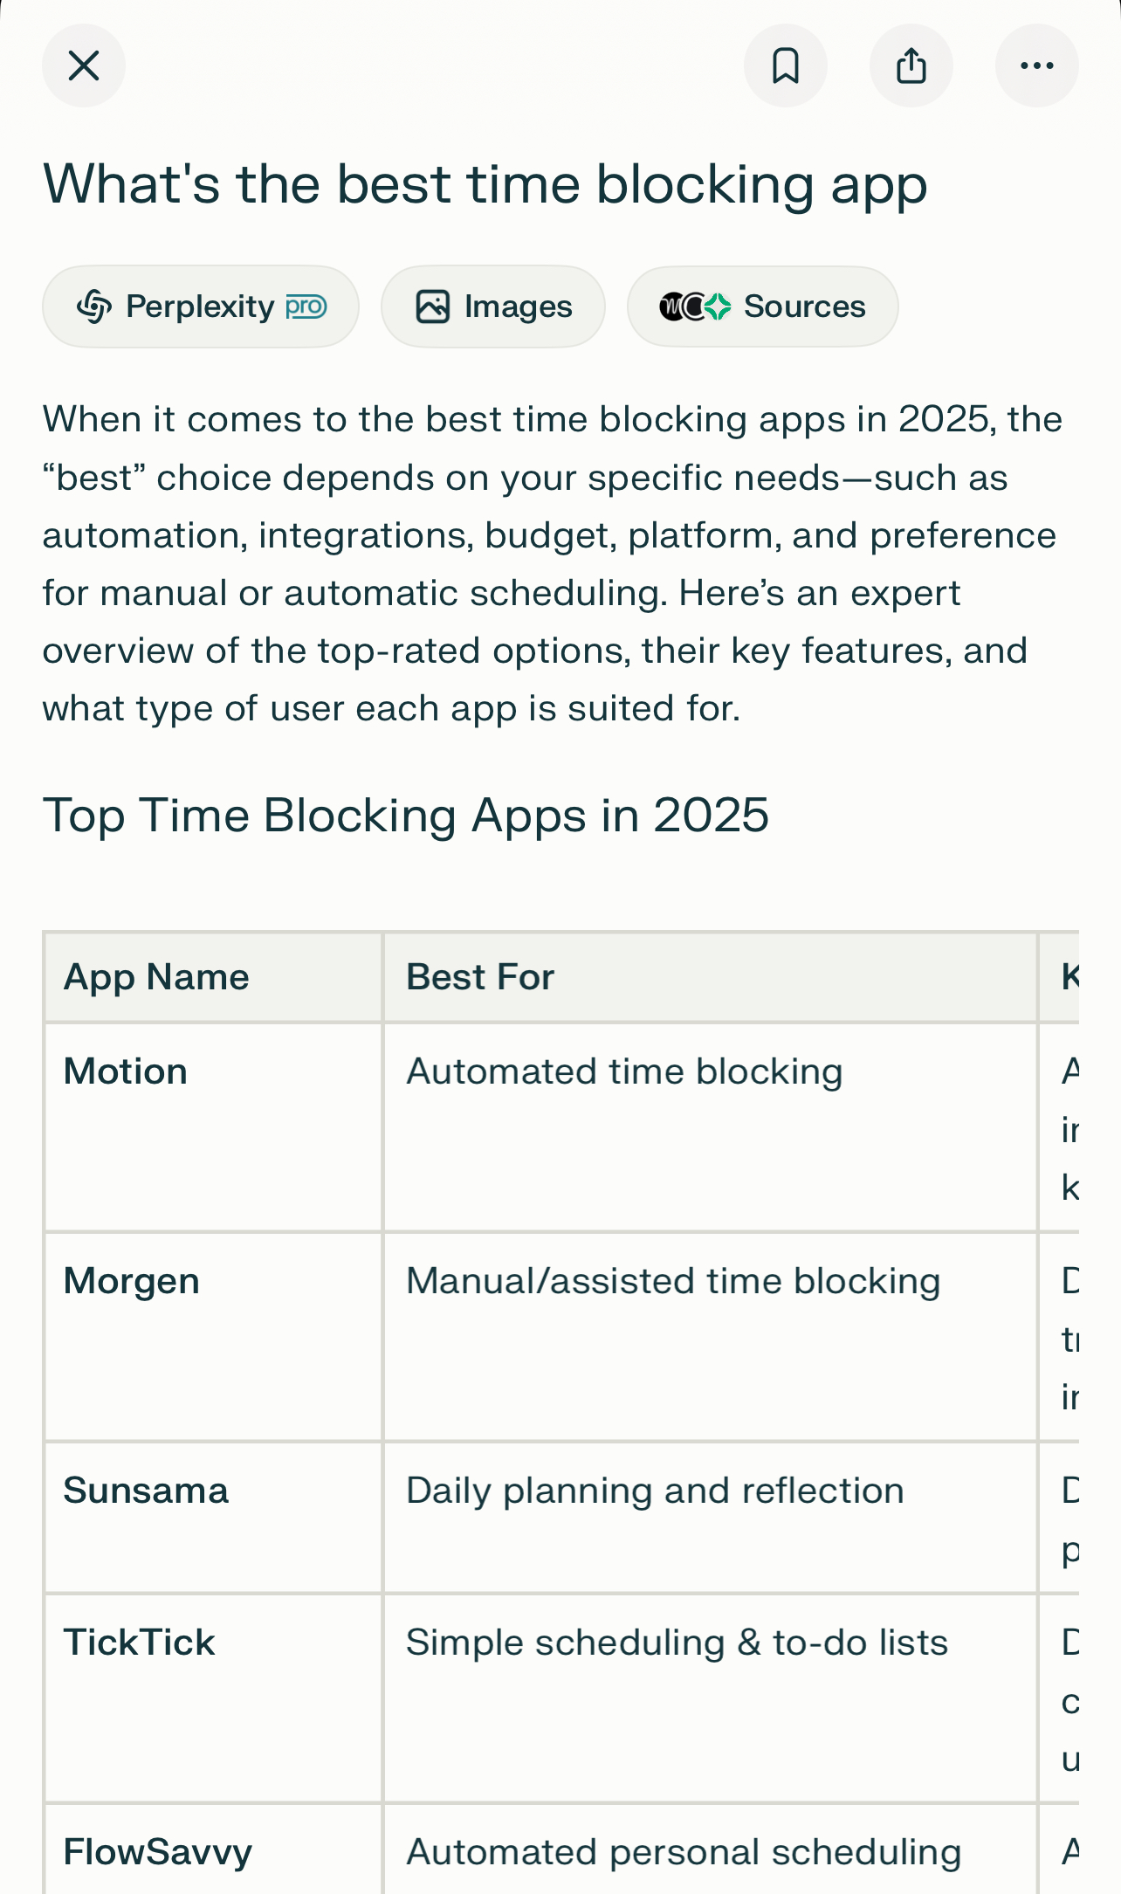Image resolution: width=1121 pixels, height=1894 pixels.
Task: Click the source favicons cluster
Action: tap(695, 306)
